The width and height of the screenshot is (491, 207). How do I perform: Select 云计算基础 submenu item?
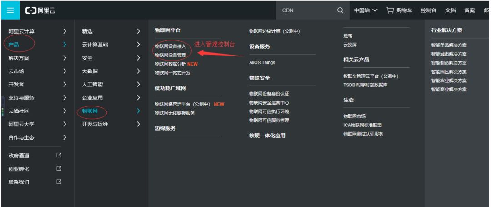coord(95,45)
